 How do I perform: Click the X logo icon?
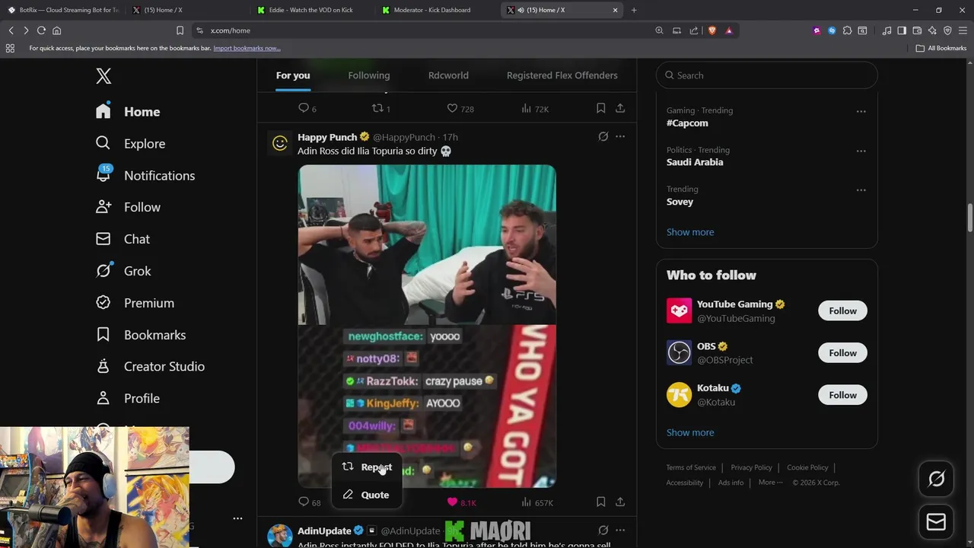103,75
